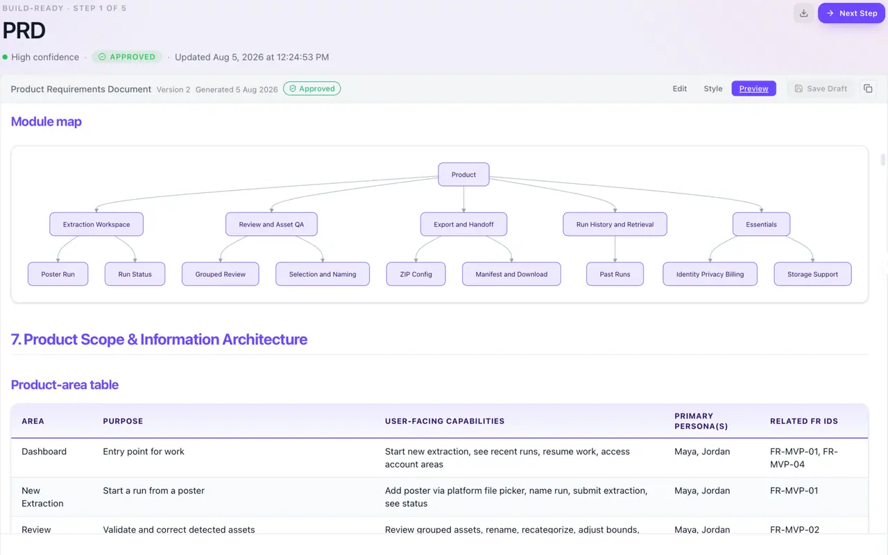
Task: Copy the document with the copy icon
Action: point(868,89)
